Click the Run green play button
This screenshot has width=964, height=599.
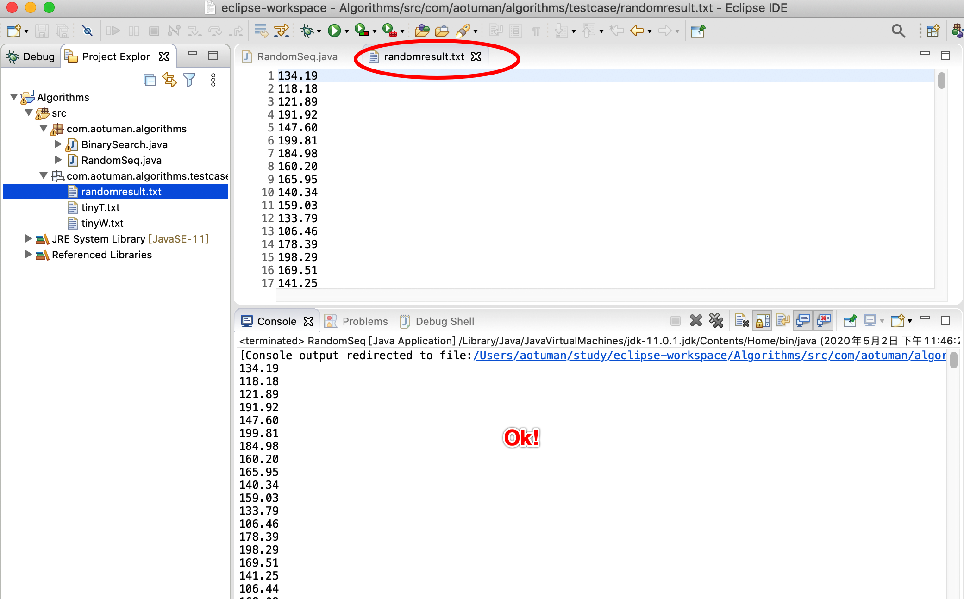click(x=334, y=31)
